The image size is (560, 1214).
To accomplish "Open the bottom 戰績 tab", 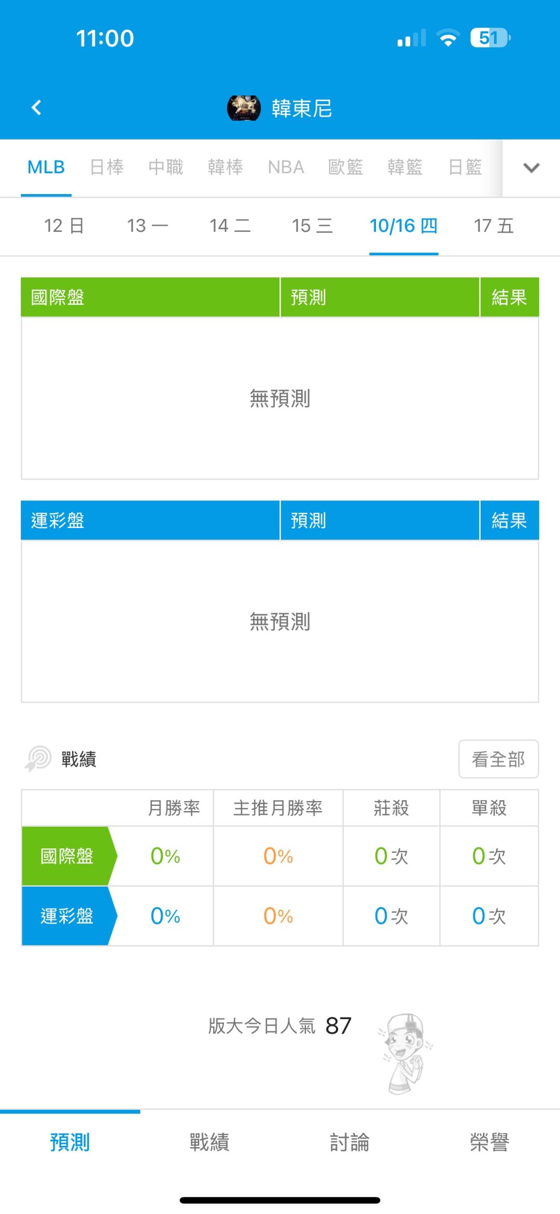I will coord(209,1142).
